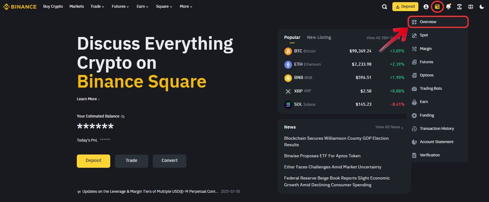Image resolution: width=489 pixels, height=202 pixels.
Task: Click the wallet icon in header
Action: (x=437, y=6)
